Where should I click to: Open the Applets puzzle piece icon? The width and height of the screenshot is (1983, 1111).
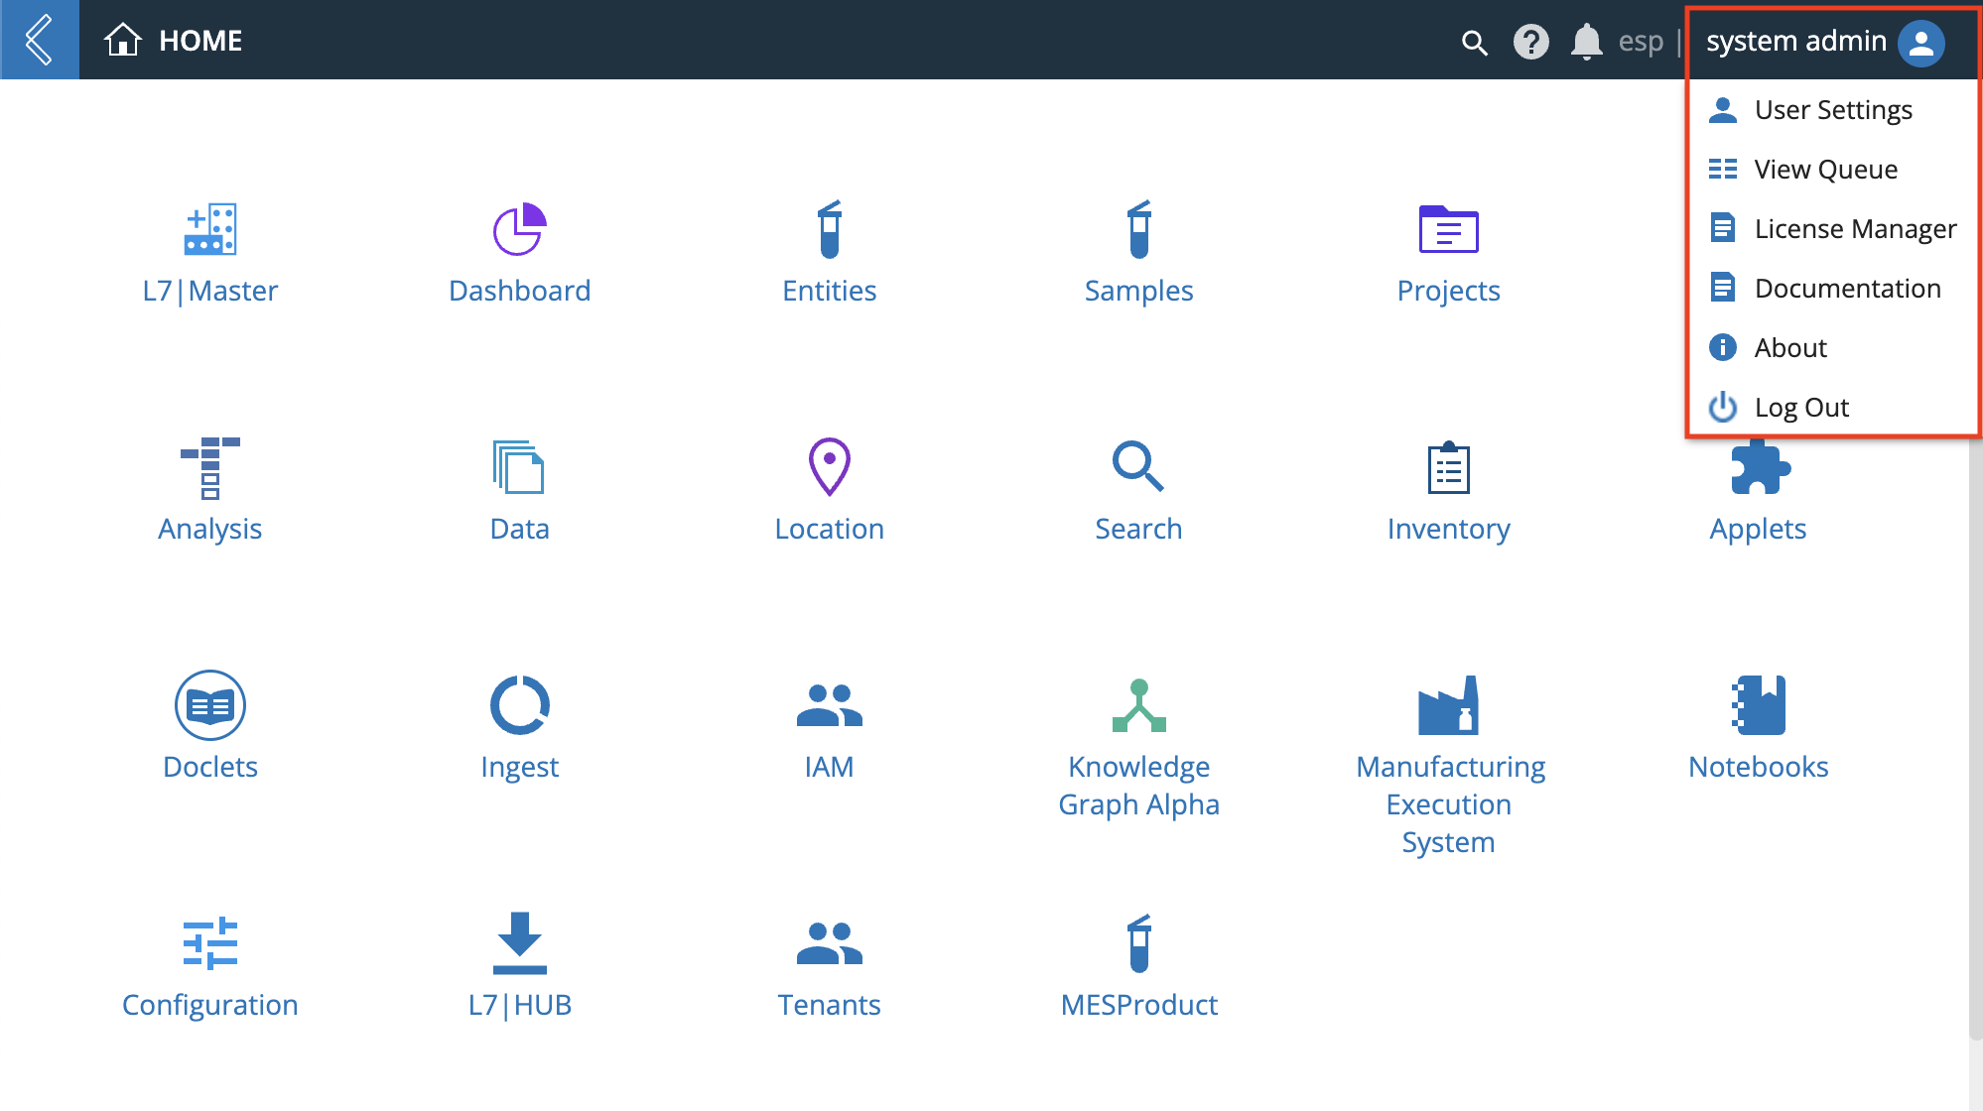pyautogui.click(x=1760, y=467)
